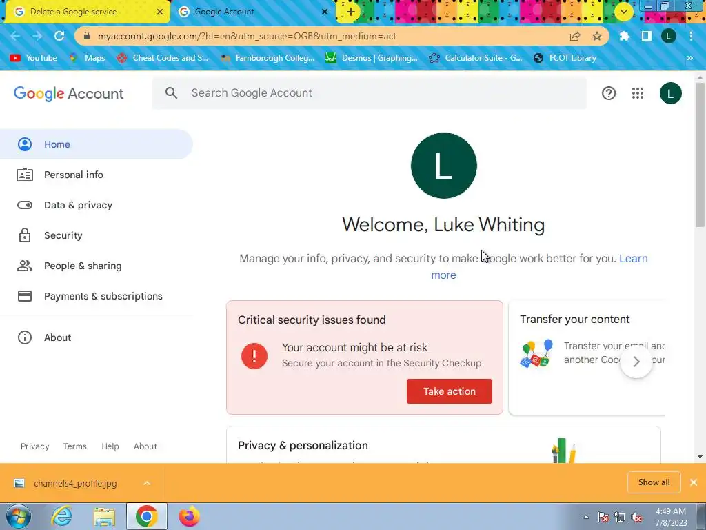Expand channels4_profile.jpg download options arrow
This screenshot has height=530, width=706.
pos(147,483)
